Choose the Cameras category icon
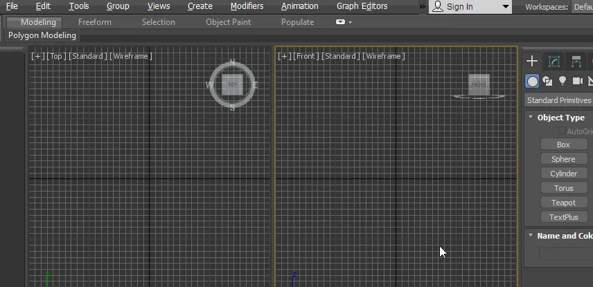 click(577, 81)
